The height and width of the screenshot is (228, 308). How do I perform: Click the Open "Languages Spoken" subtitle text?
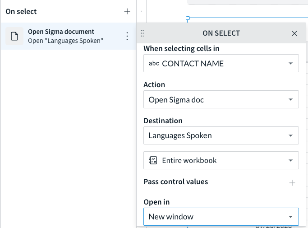tap(65, 41)
